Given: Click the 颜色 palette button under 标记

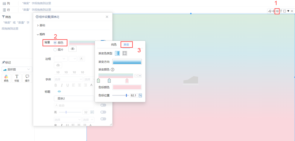Looking at the screenshot, I should point(6,78).
